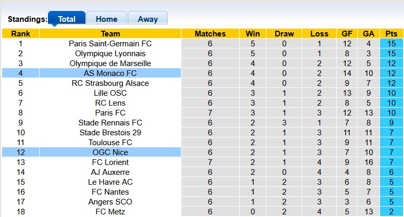Click Paris Saint-Germain's 15 points cell
The height and width of the screenshot is (217, 404).
(391, 44)
